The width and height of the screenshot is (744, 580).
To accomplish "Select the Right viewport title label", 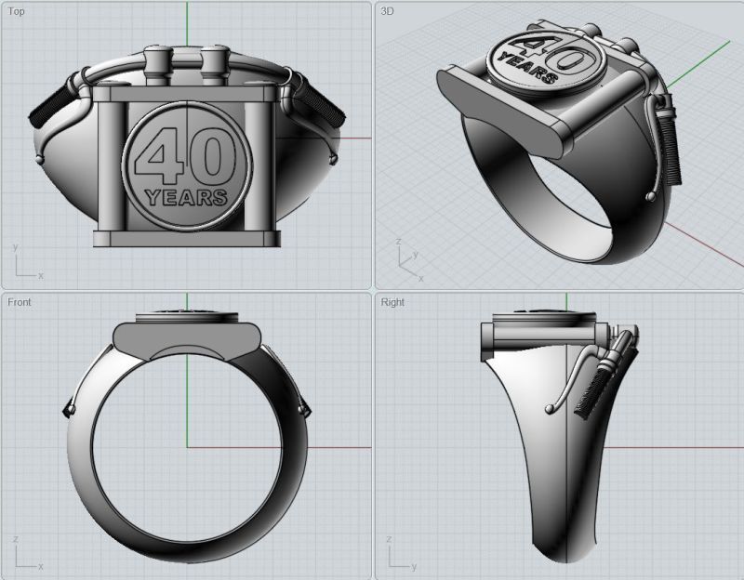I will tap(392, 302).
